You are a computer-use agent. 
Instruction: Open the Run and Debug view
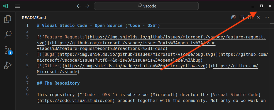(x=8, y=65)
